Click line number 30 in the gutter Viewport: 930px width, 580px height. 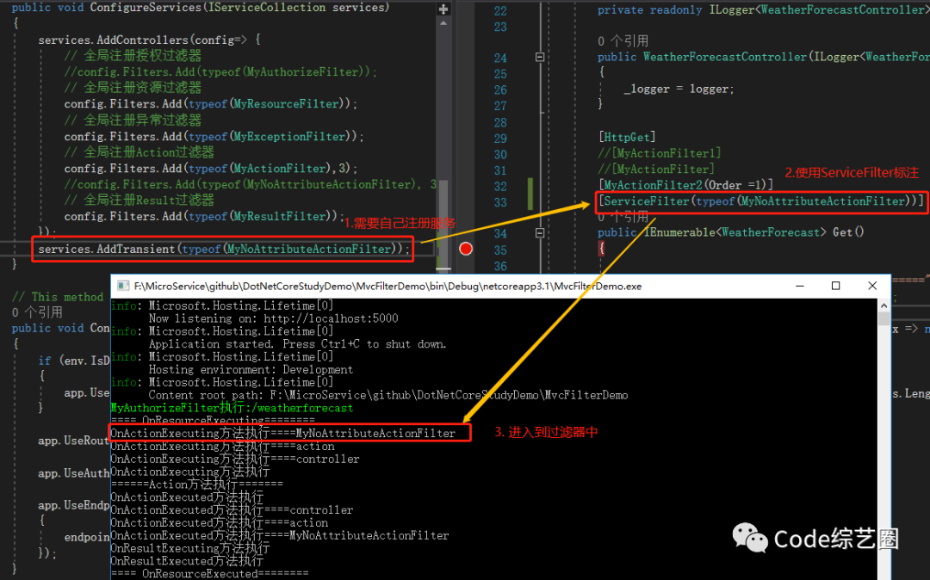pyautogui.click(x=500, y=154)
